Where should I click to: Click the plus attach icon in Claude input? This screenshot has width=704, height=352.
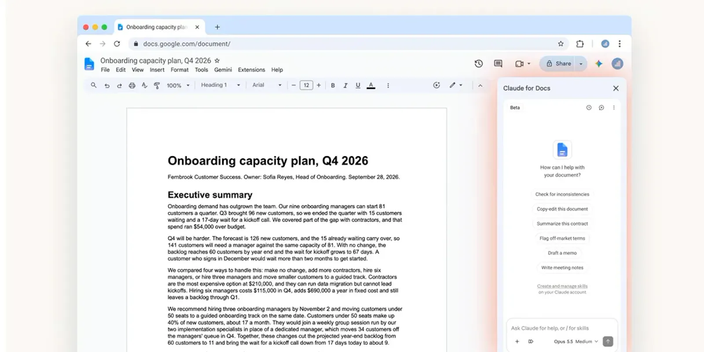pyautogui.click(x=517, y=341)
